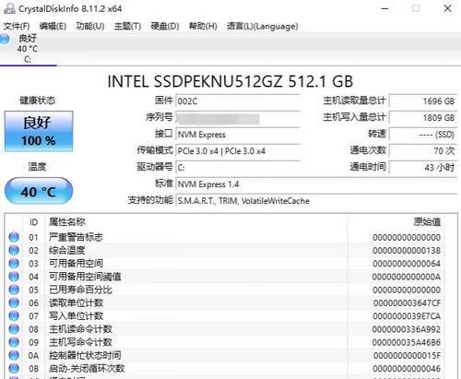This screenshot has height=379, width=461.
Task: Select the 读取单位计数 attribute name
Action: coord(76,302)
